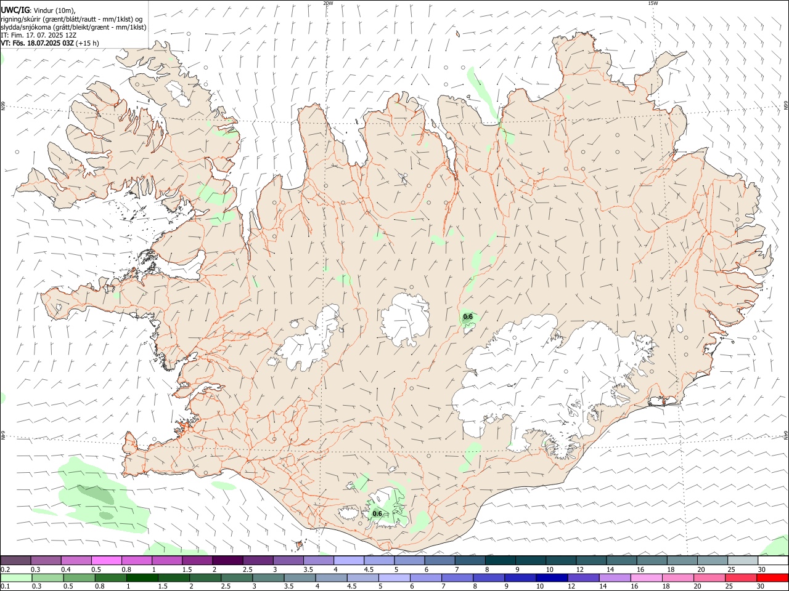
Task: Choose the upper legend swatch labeled 3.5
Action: [x=318, y=560]
